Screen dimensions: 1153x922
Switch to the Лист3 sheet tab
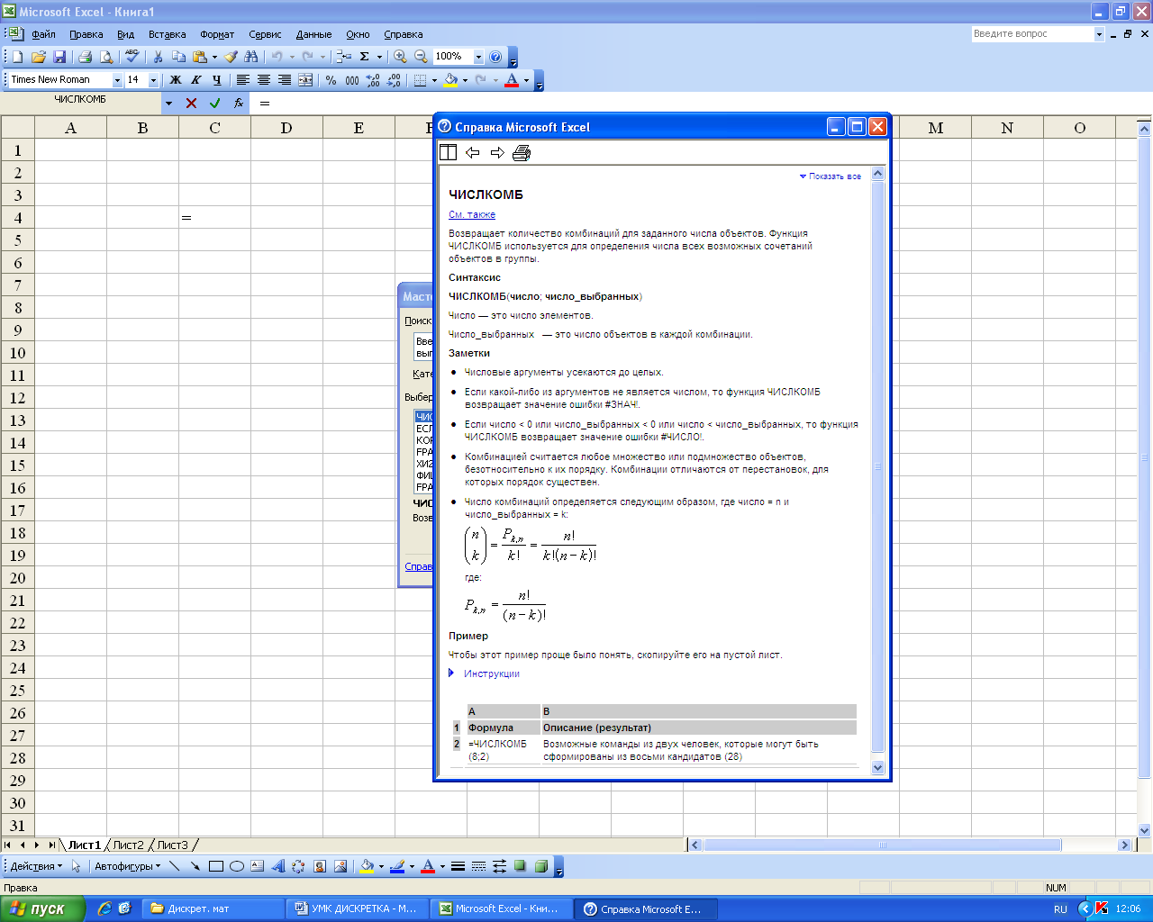(172, 845)
